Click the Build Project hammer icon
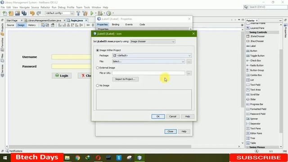The image size is (288, 162). [x=78, y=13]
